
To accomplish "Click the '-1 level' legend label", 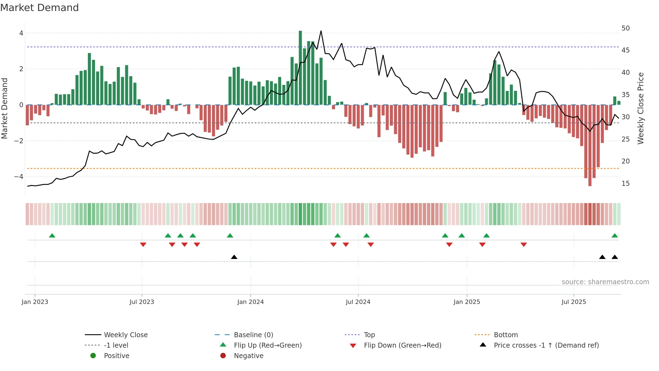I will (116, 345).
